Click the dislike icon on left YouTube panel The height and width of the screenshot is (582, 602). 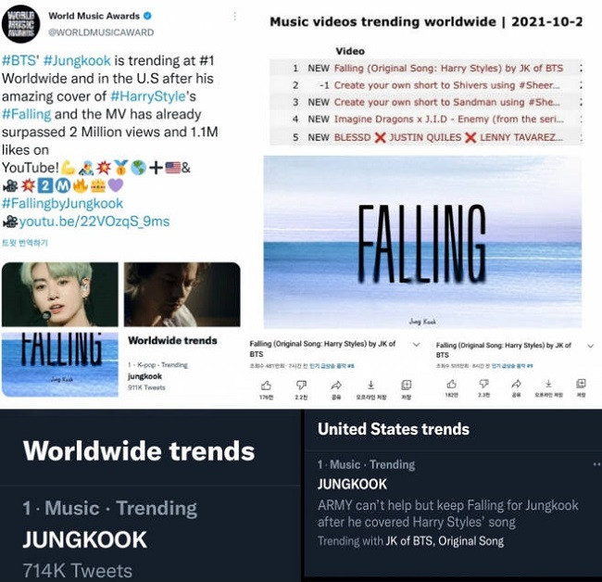tap(301, 385)
